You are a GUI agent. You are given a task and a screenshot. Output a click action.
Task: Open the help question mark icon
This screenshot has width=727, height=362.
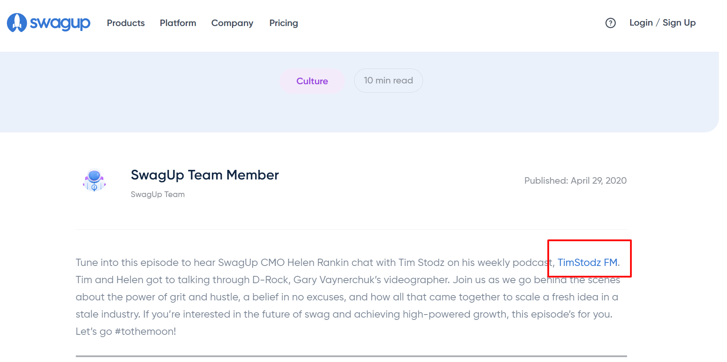pos(610,23)
